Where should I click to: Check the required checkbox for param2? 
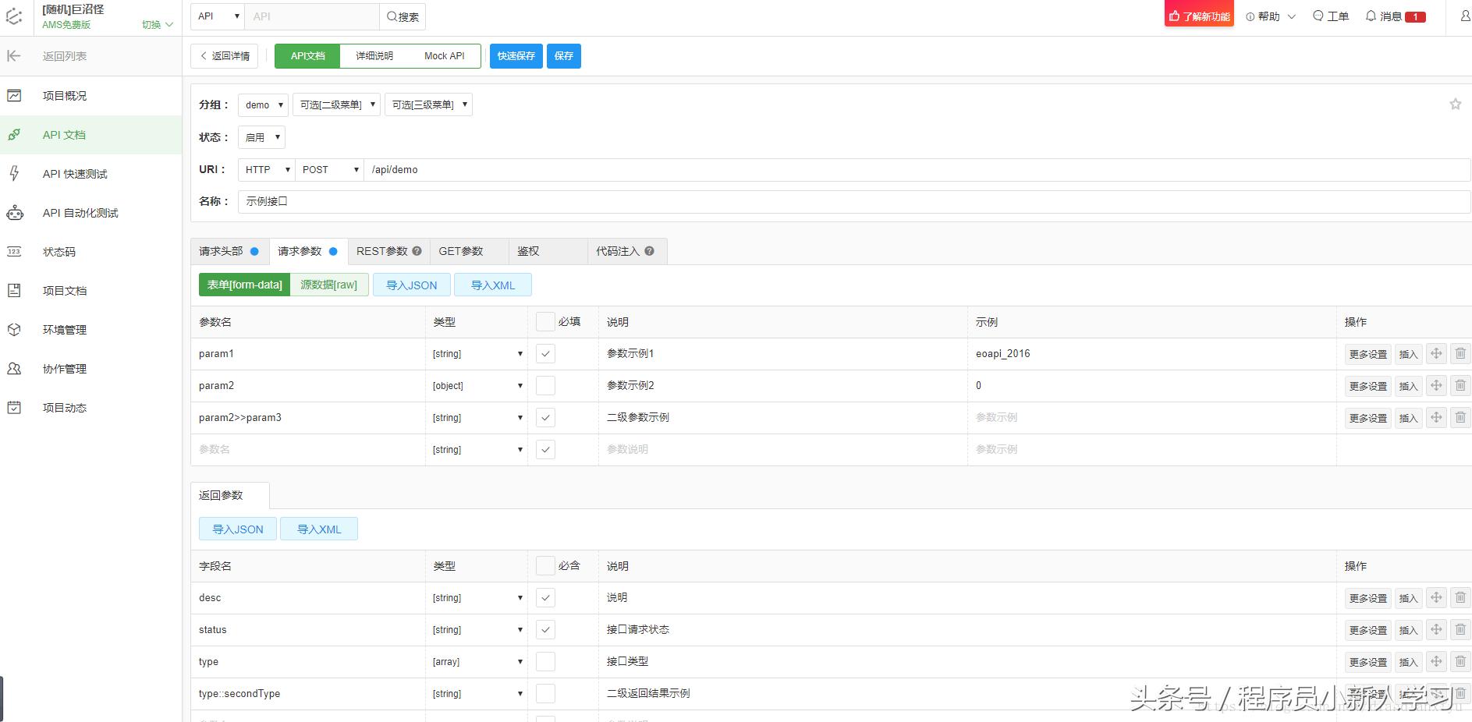point(545,386)
